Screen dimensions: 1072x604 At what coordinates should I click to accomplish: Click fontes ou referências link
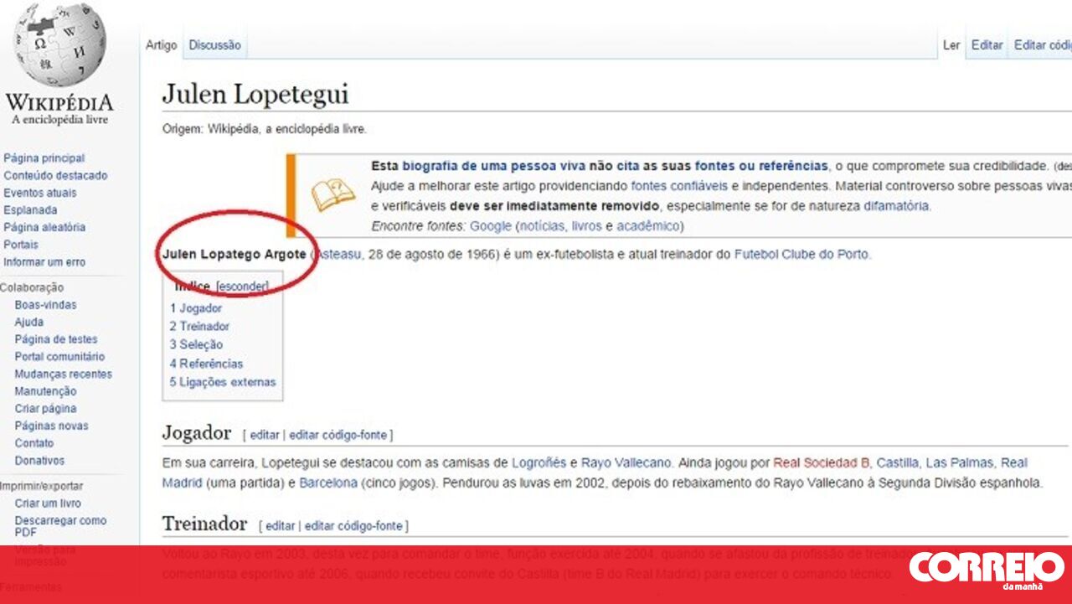tap(761, 166)
